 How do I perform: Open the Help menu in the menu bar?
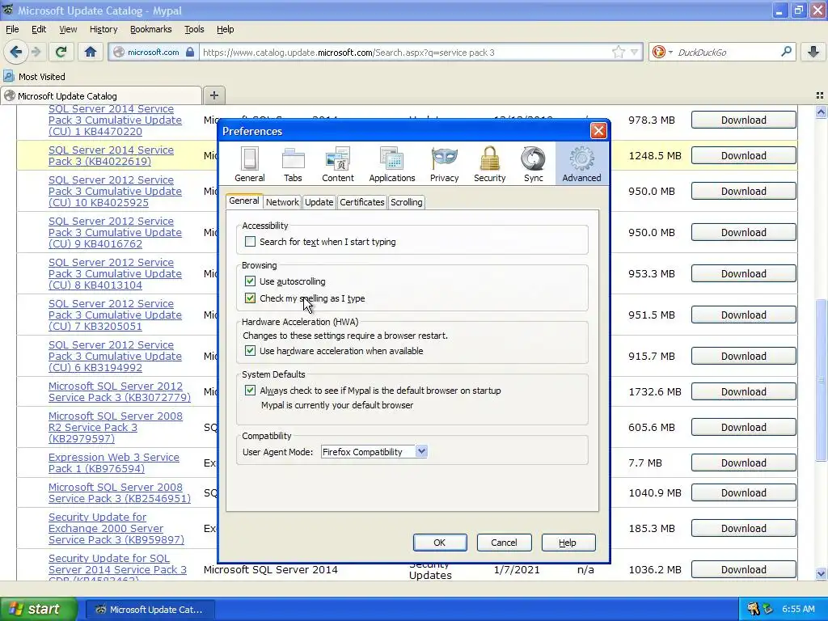coord(225,29)
